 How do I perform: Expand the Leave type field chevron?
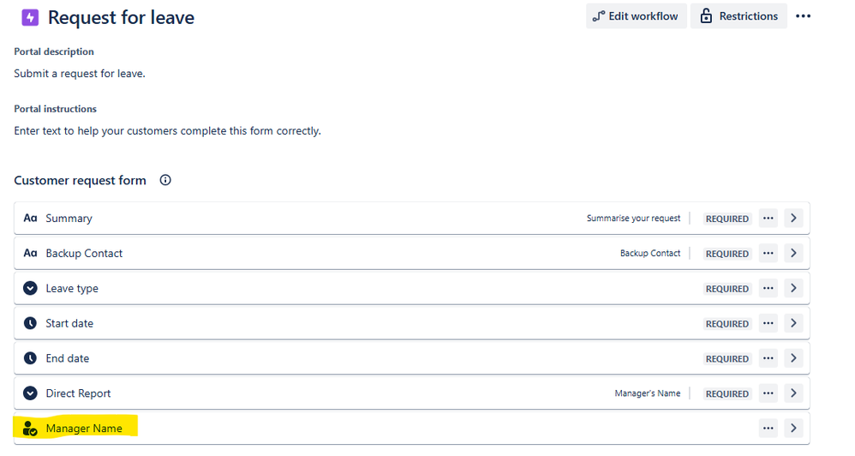[x=793, y=288]
